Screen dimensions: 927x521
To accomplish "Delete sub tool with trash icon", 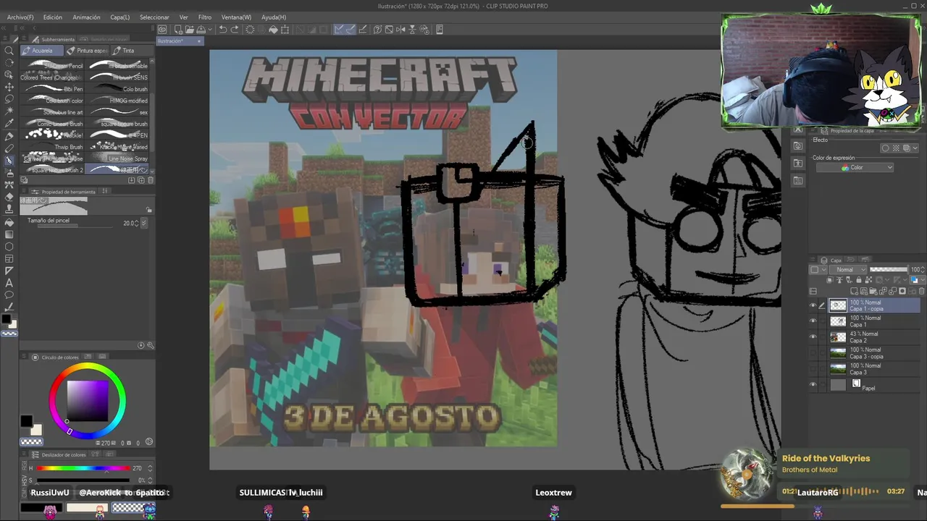I will tap(150, 180).
